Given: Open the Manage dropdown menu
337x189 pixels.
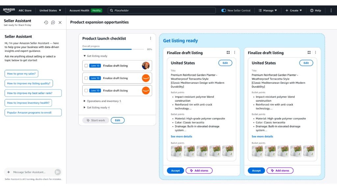Looking at the screenshot, I should (x=268, y=10).
